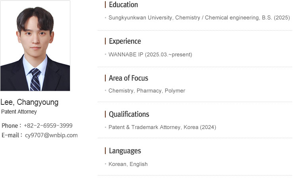Select the Languages heading
Image resolution: width=302 pixels, height=189 pixels.
point(125,151)
